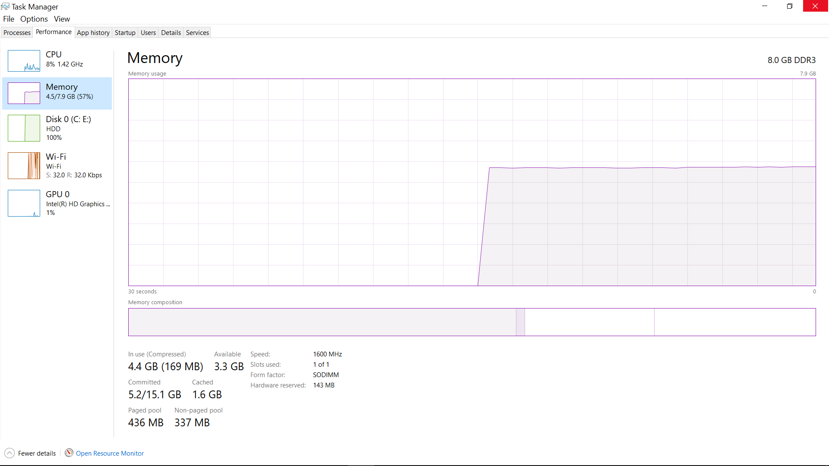829x466 pixels.
Task: Restore down the Task Manager window
Action: coord(790,6)
